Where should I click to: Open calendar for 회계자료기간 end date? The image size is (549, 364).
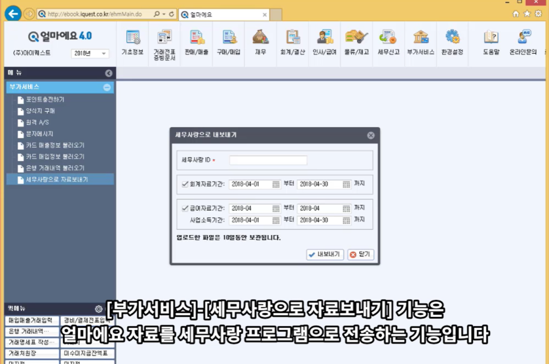coord(346,185)
